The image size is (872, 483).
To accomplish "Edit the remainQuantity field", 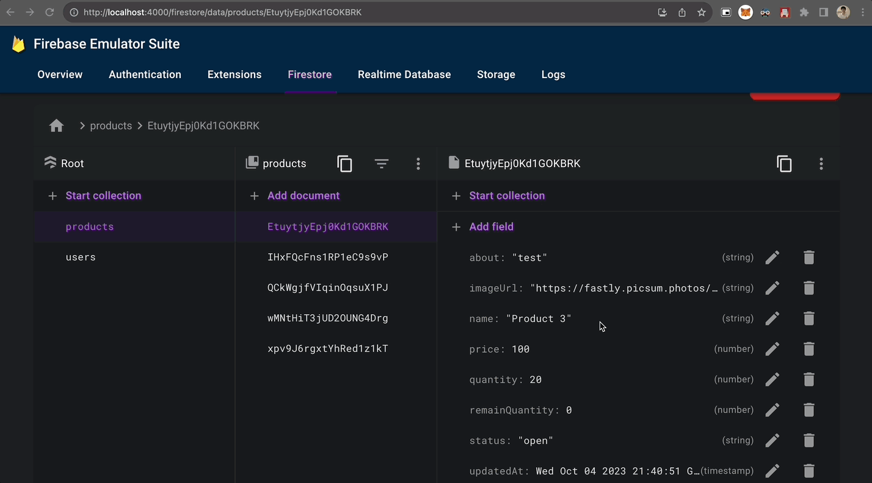I will click(x=772, y=410).
